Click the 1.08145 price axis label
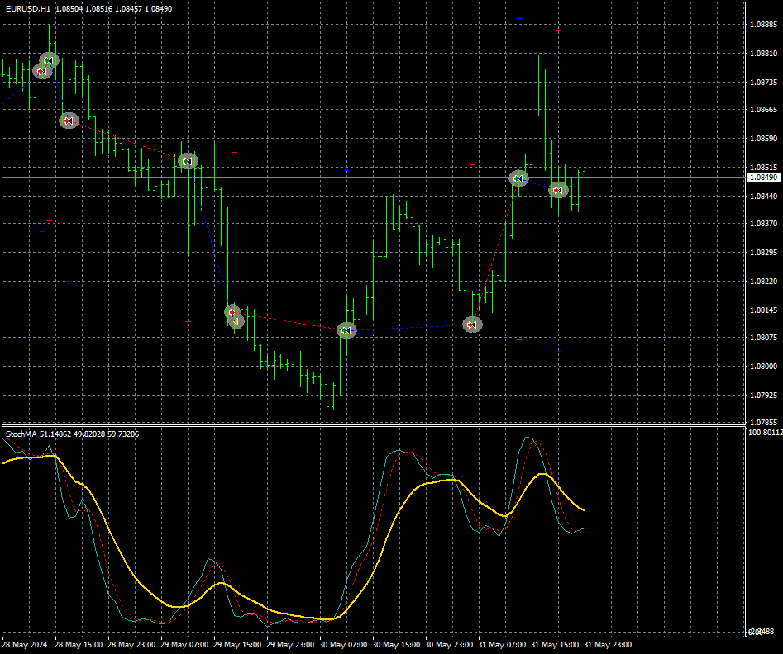Screen dimensions: 783x654 pyautogui.click(x=763, y=310)
